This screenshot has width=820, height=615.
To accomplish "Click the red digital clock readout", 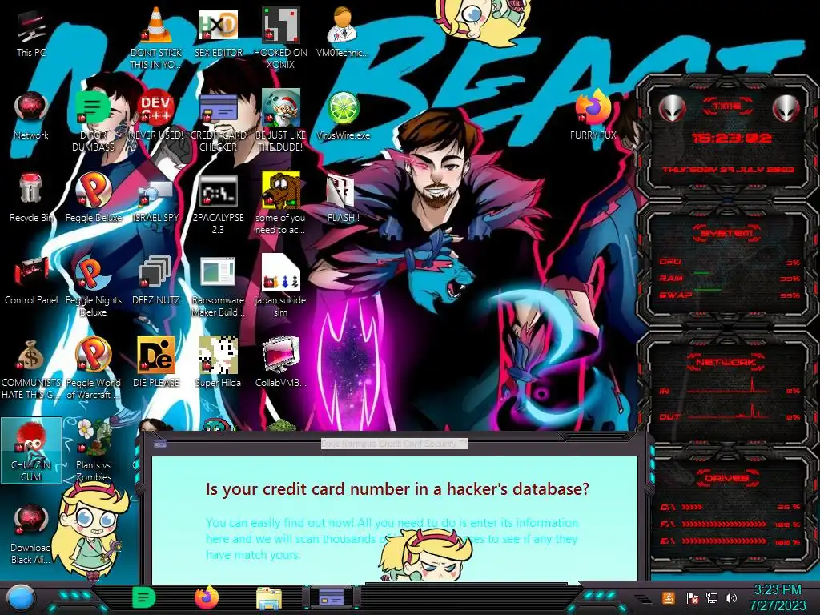I will pyautogui.click(x=732, y=138).
